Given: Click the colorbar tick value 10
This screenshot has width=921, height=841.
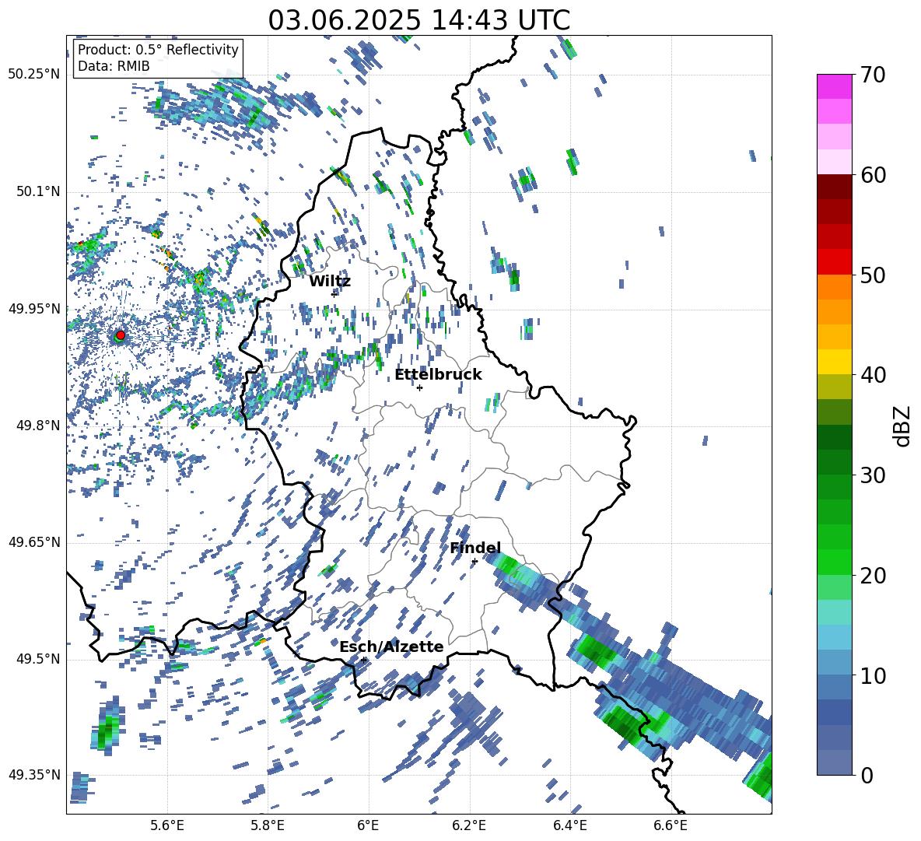Looking at the screenshot, I should [x=872, y=675].
